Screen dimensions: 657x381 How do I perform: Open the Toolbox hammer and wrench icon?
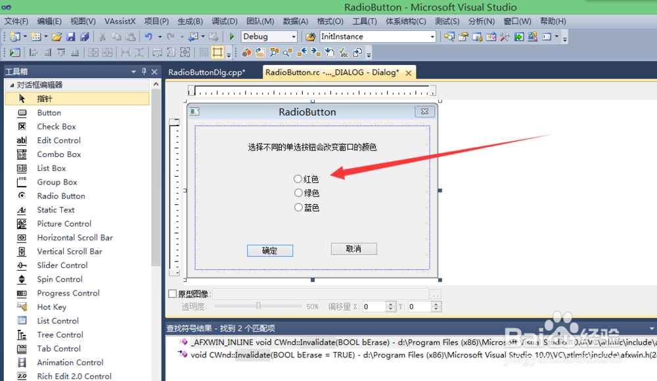pos(505,37)
